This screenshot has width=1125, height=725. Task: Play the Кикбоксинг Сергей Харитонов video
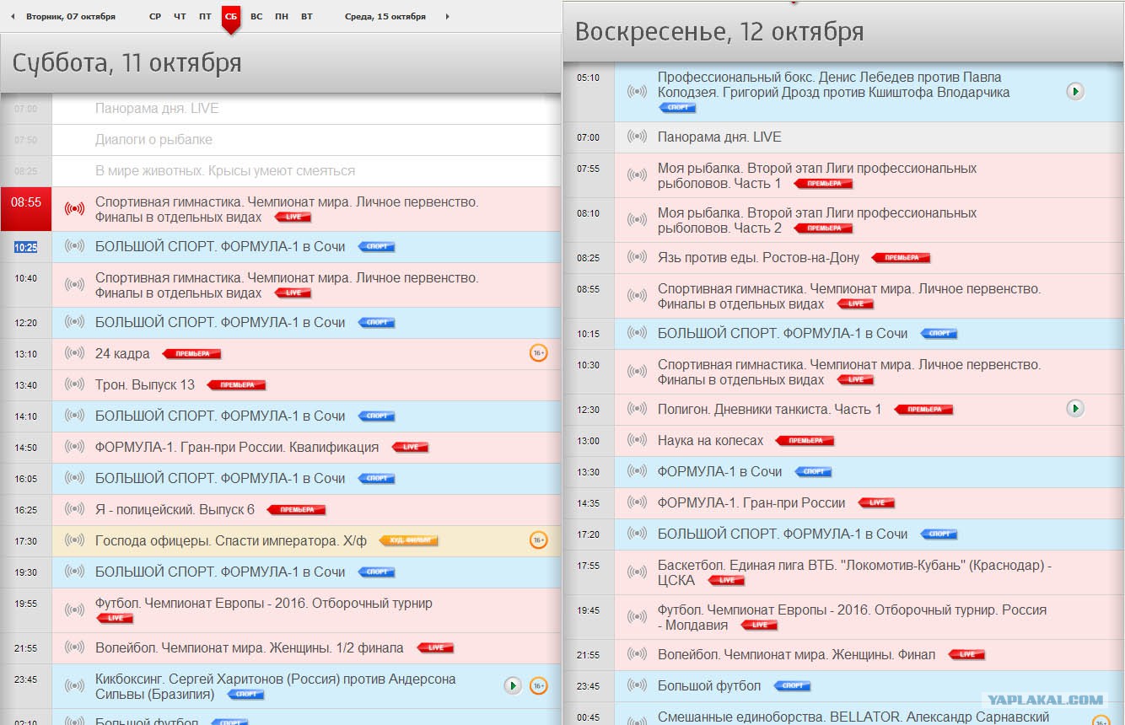(x=513, y=685)
